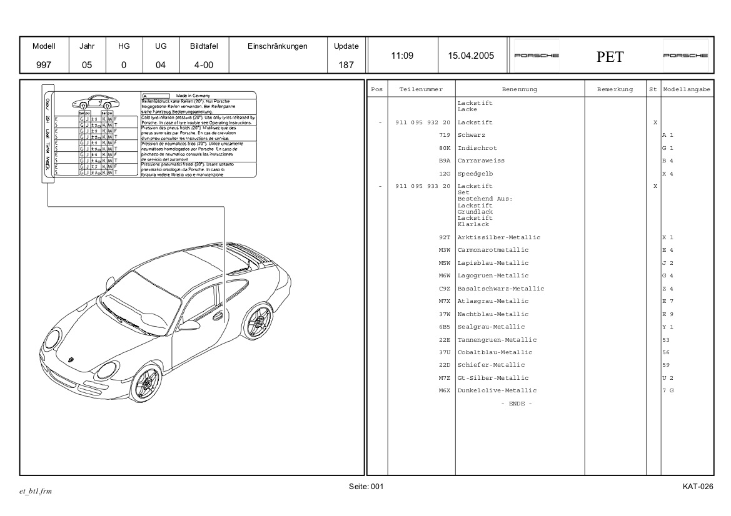
Task: Click the Einschränkungen header item
Action: (x=278, y=46)
